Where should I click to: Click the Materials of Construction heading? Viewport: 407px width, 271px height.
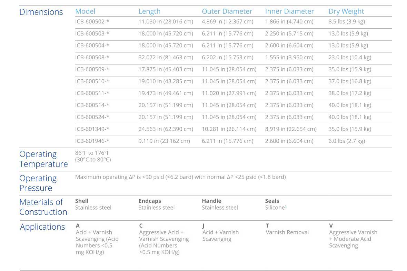coord(43,207)
